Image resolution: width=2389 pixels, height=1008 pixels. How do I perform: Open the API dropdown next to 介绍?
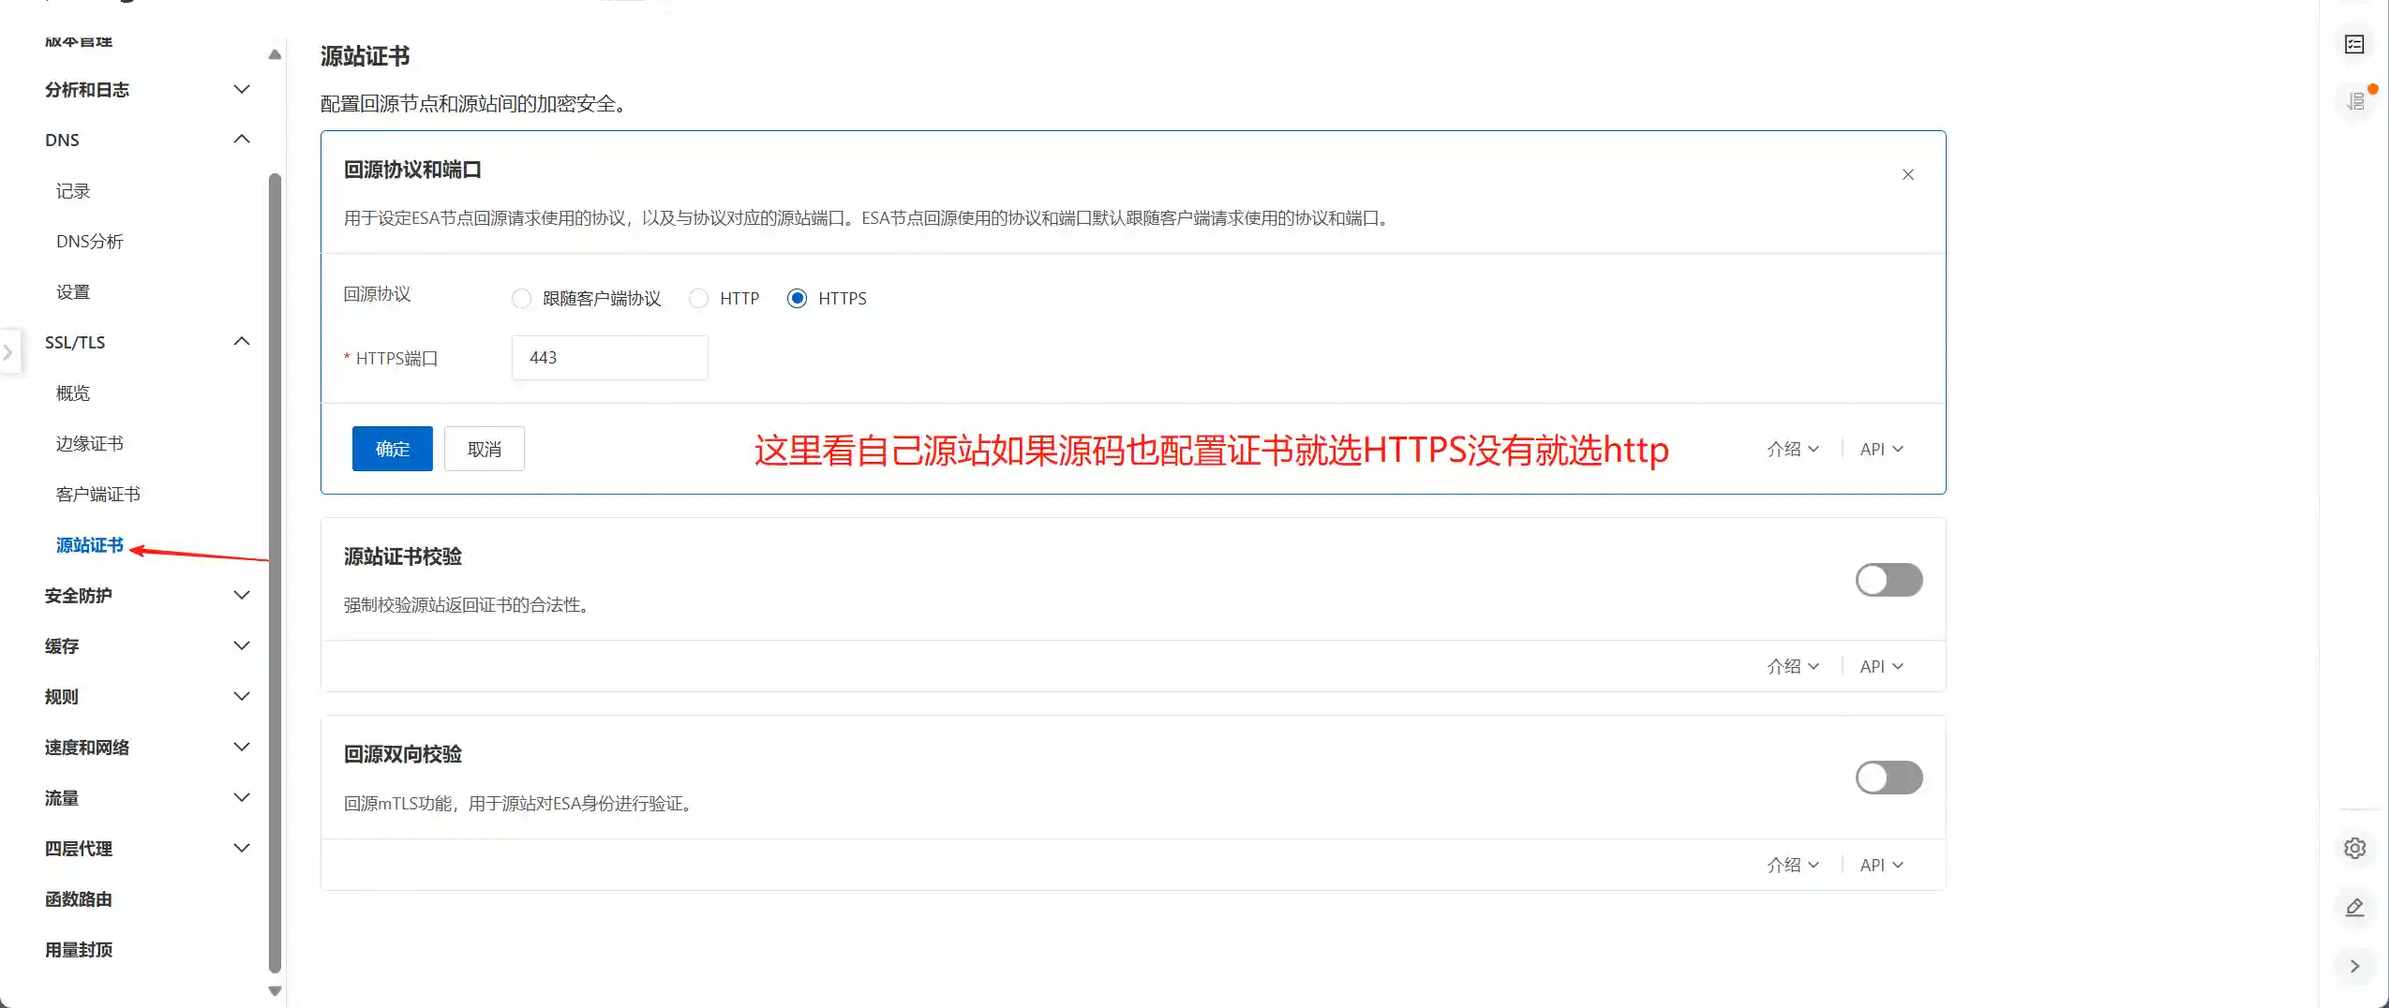point(1877,449)
